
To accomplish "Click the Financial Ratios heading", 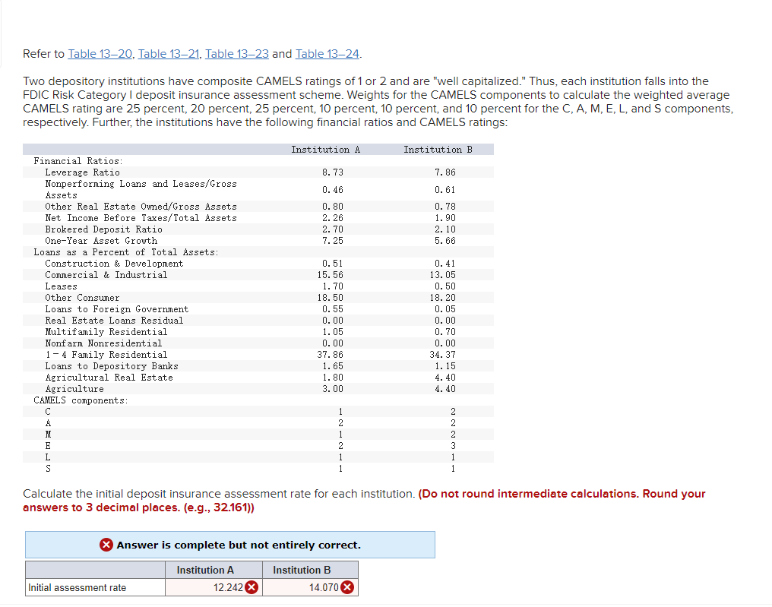I will [78, 161].
